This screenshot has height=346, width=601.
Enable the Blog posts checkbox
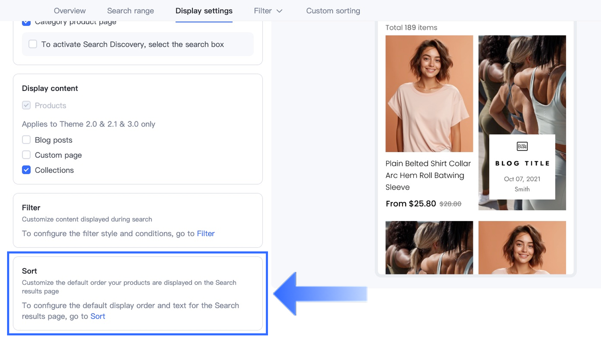click(x=26, y=140)
